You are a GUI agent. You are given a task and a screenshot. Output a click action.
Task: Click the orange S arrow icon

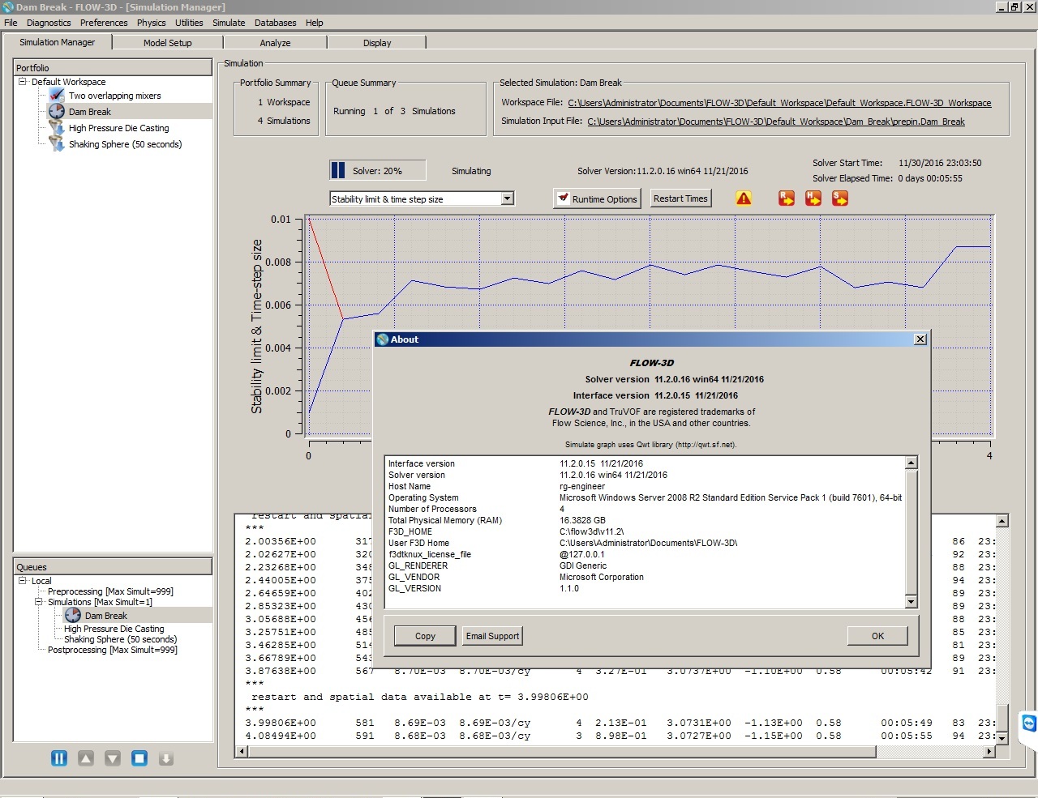(x=840, y=198)
